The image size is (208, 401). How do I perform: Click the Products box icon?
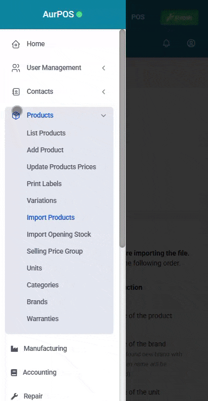point(16,115)
